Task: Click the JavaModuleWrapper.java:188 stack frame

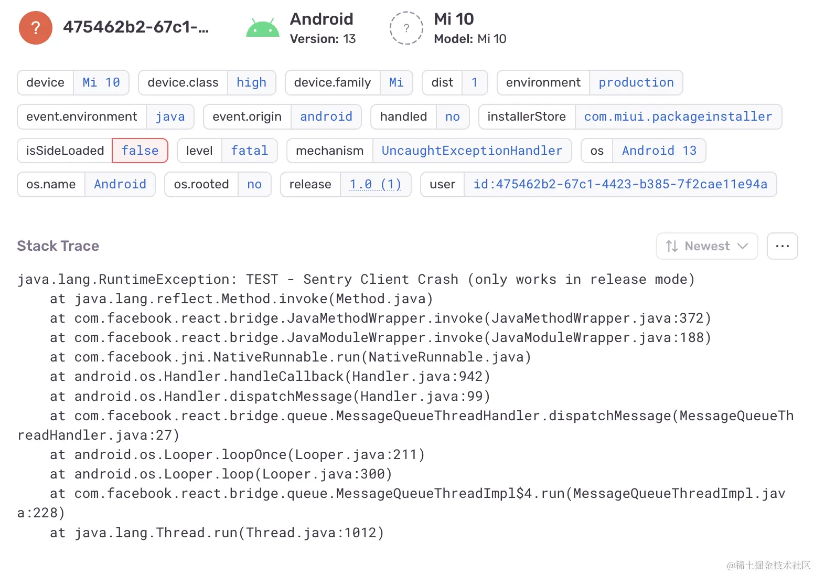Action: (x=380, y=338)
